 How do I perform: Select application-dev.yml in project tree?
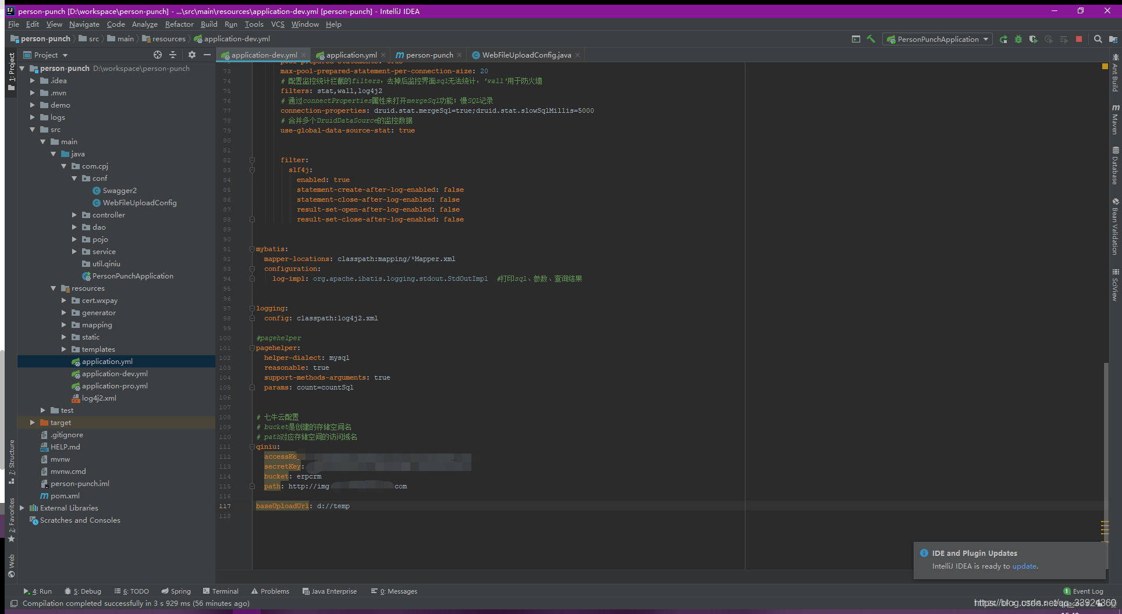pos(115,374)
